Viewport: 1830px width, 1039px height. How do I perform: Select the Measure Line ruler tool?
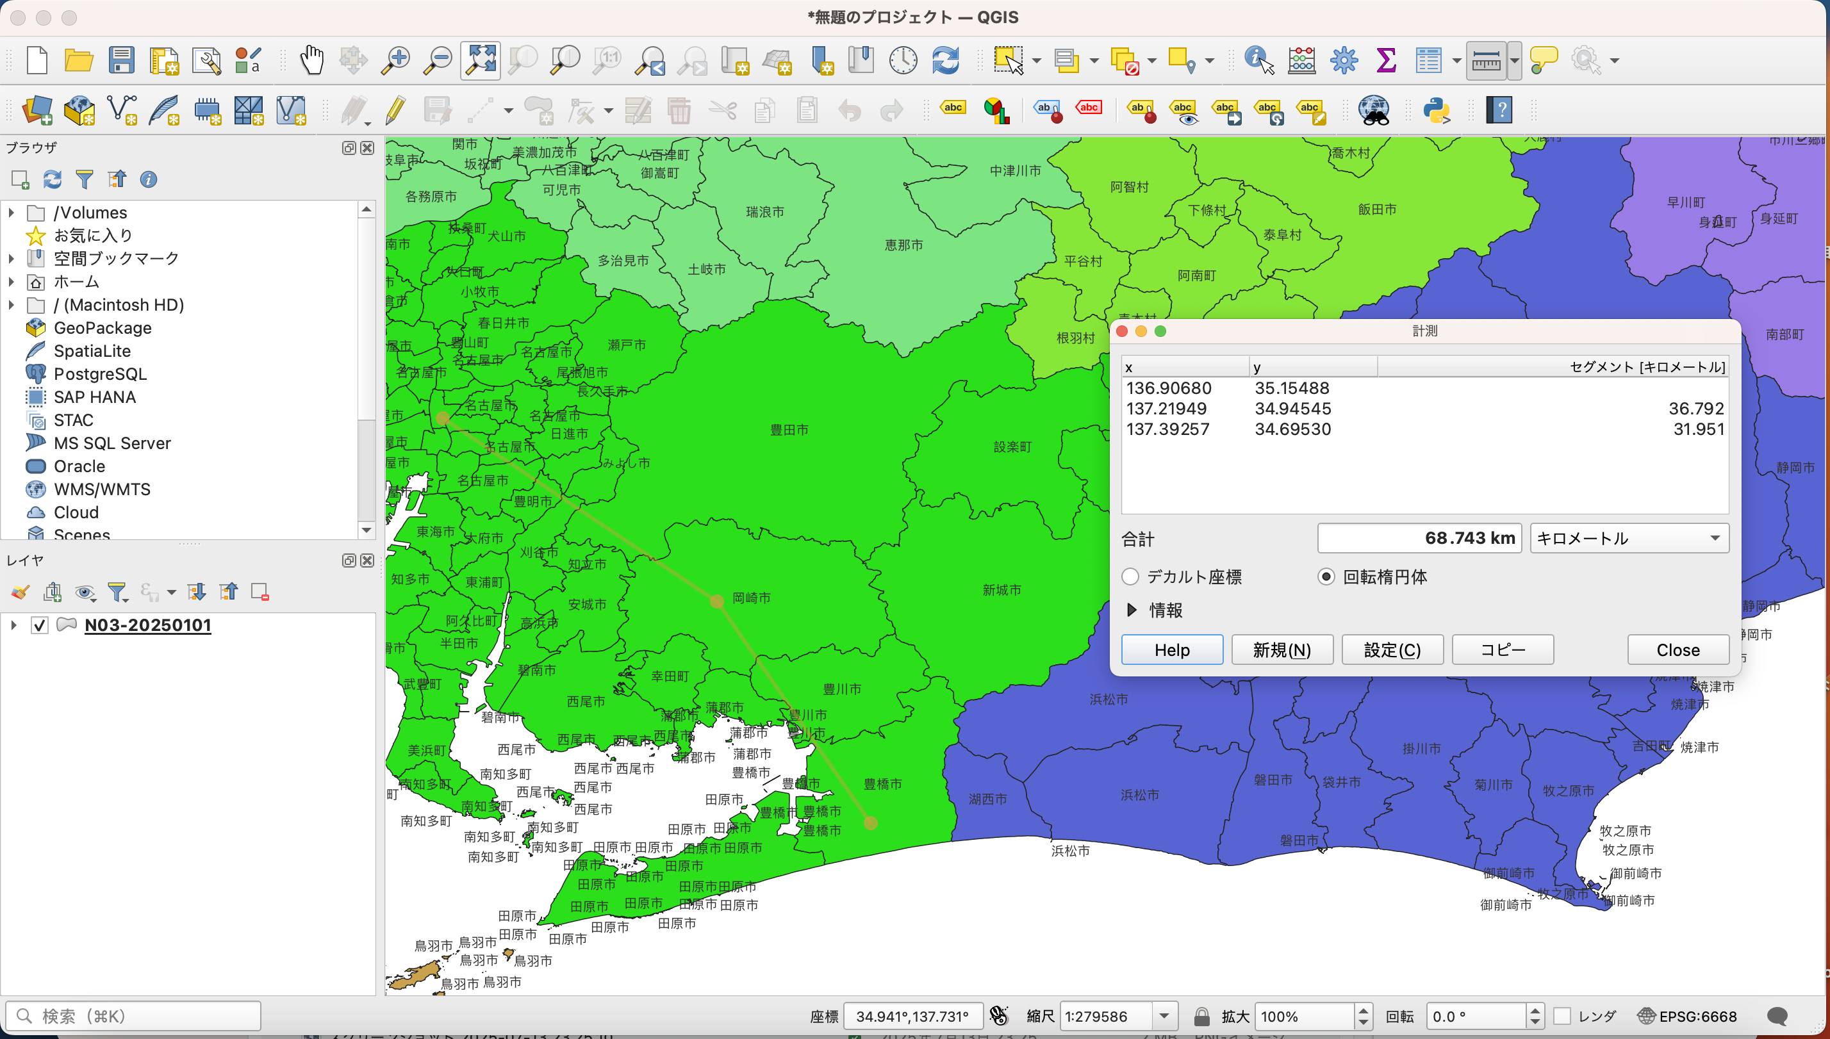pyautogui.click(x=1486, y=60)
